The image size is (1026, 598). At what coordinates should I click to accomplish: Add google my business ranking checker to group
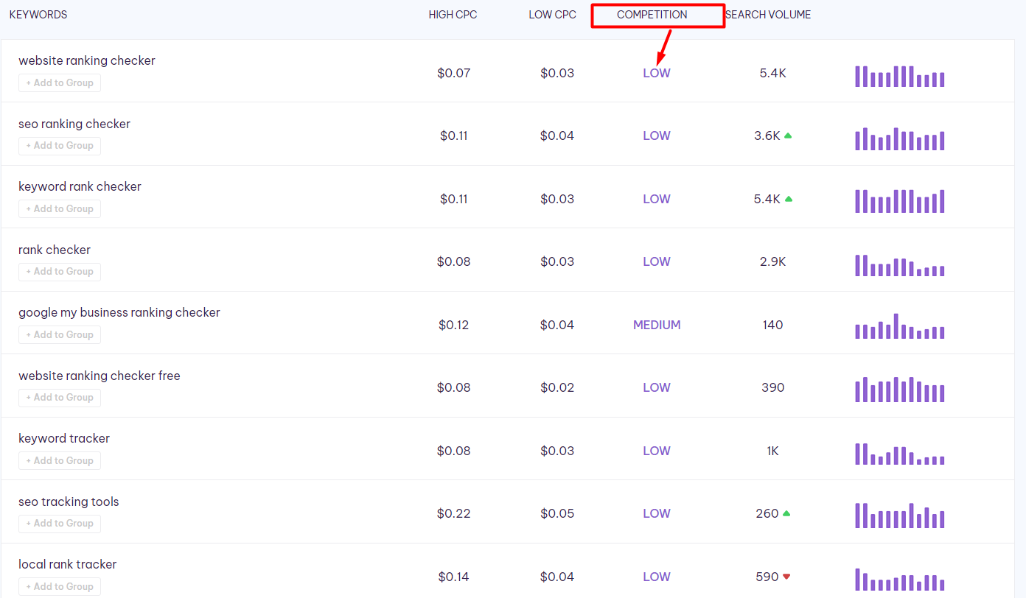click(60, 335)
